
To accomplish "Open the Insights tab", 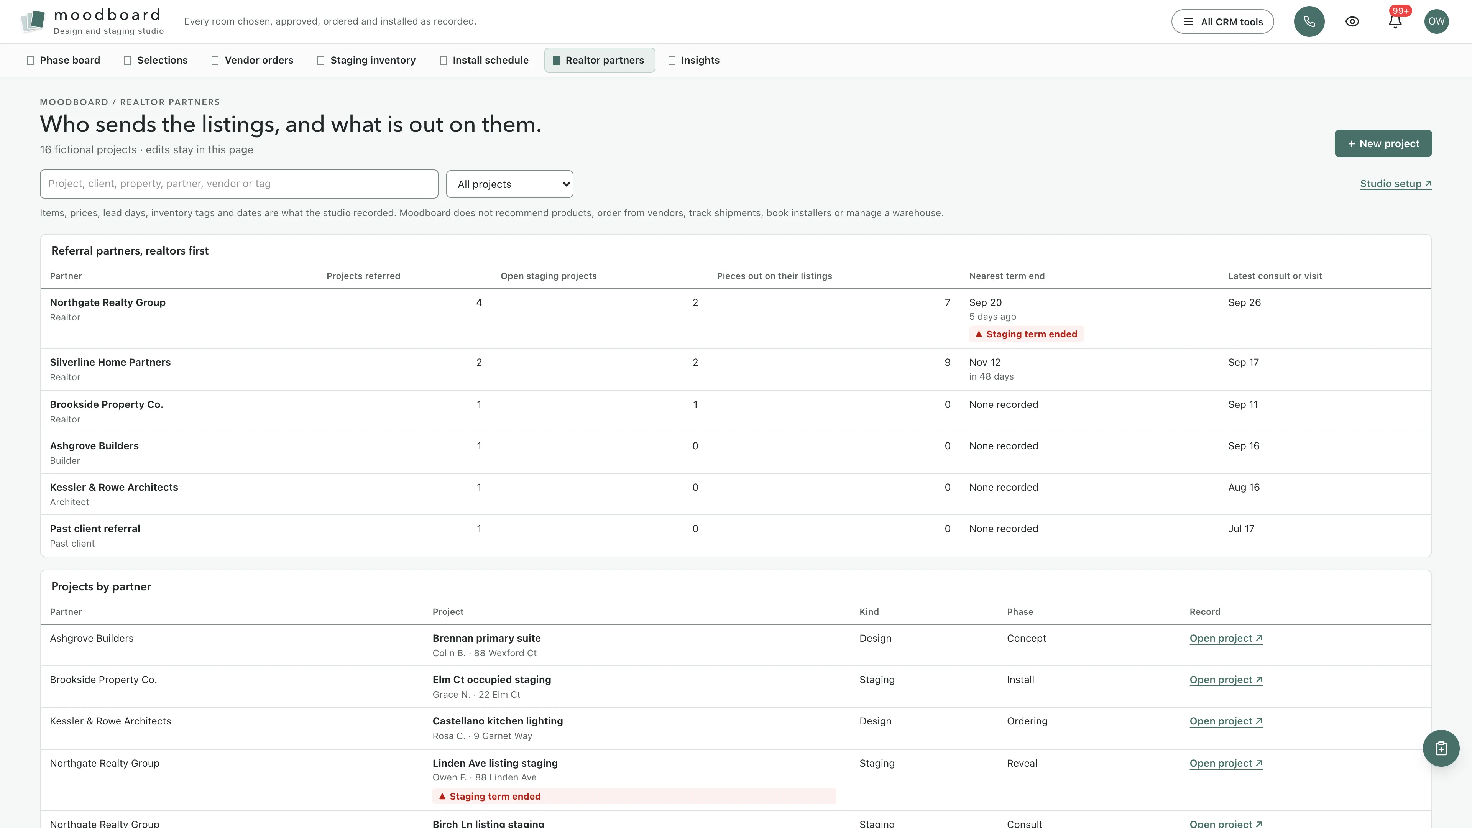I will [694, 60].
